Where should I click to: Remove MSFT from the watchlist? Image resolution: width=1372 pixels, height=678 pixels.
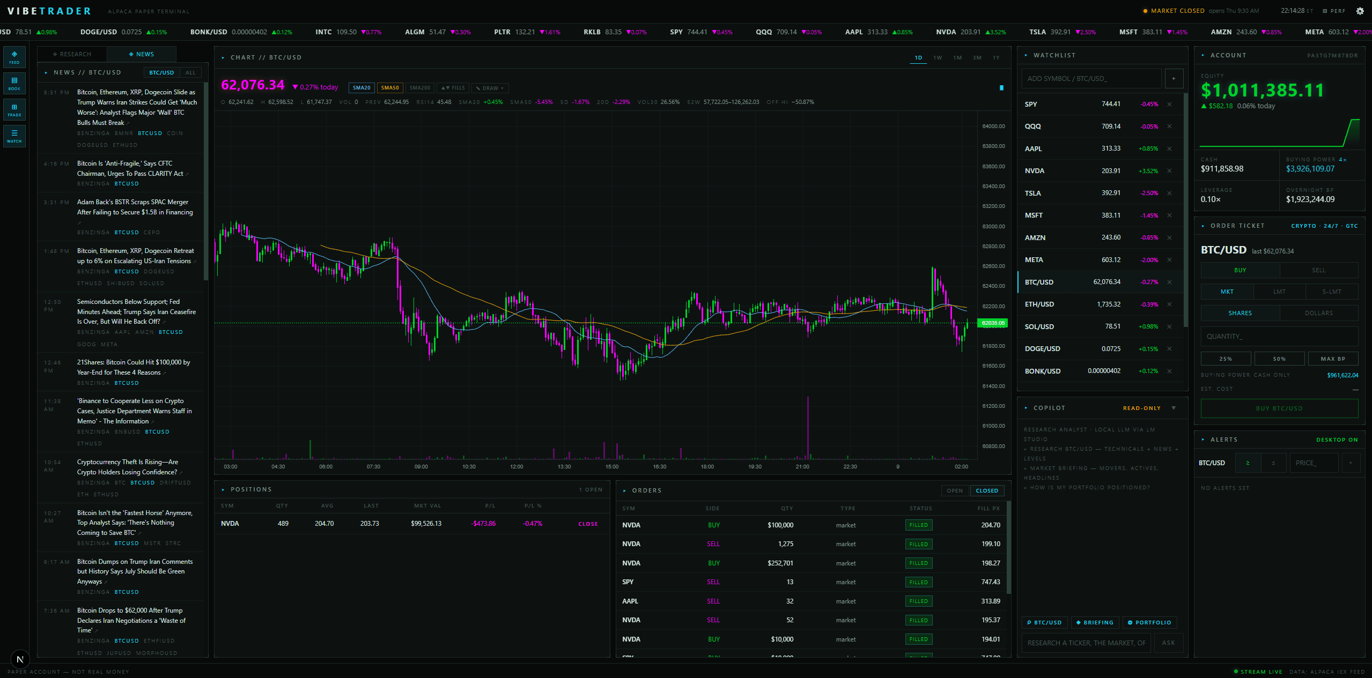[x=1169, y=215]
